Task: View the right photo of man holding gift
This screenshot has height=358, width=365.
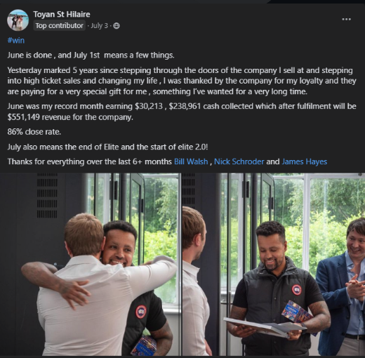Action: click(x=274, y=265)
